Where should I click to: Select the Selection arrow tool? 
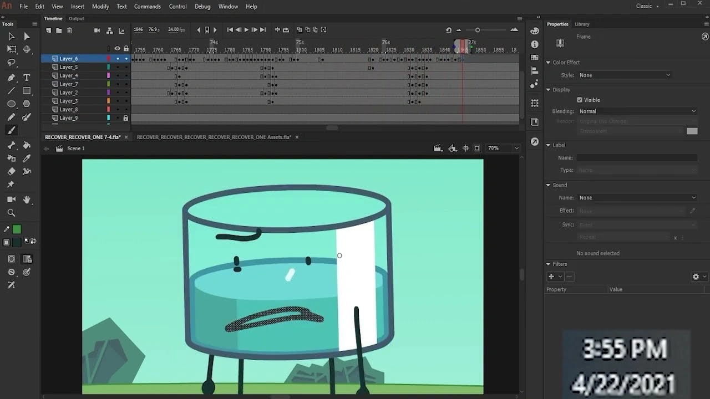pos(11,37)
